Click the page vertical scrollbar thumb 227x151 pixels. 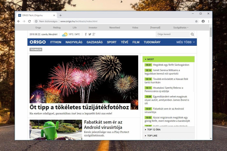pyautogui.click(x=211, y=32)
